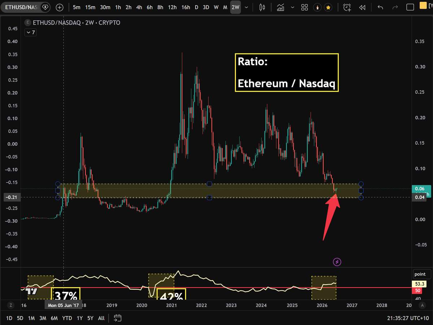Click the yellow star favorites icon

pyautogui.click(x=328, y=7)
